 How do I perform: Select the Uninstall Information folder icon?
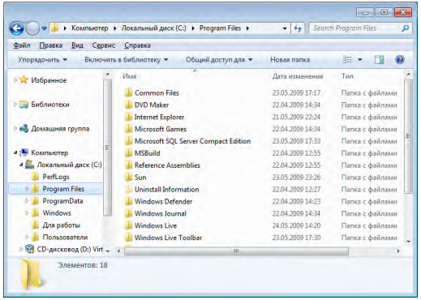pos(128,189)
